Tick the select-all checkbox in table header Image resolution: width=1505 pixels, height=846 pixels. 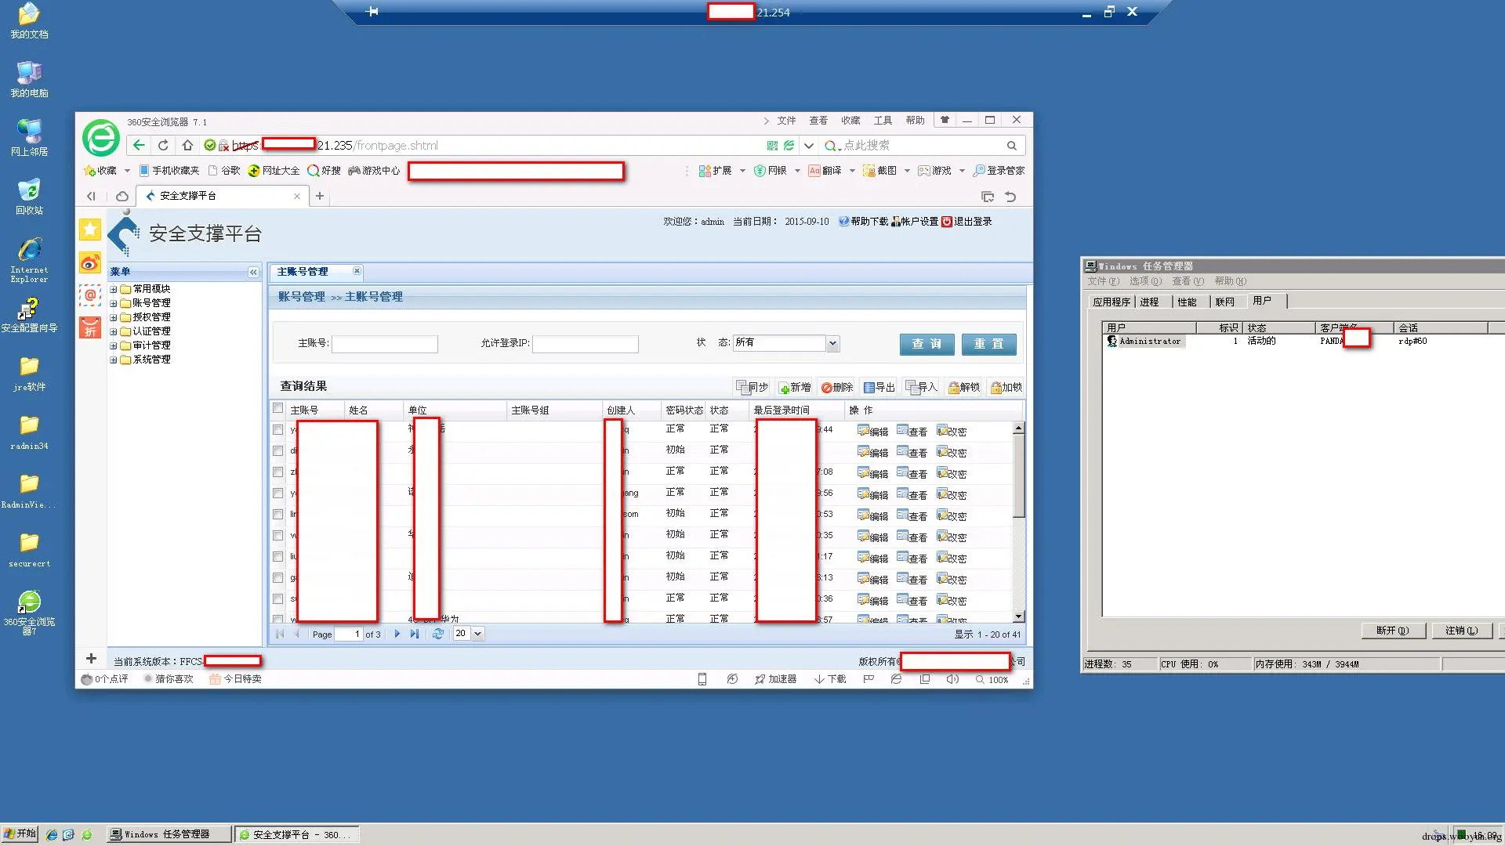click(x=277, y=408)
